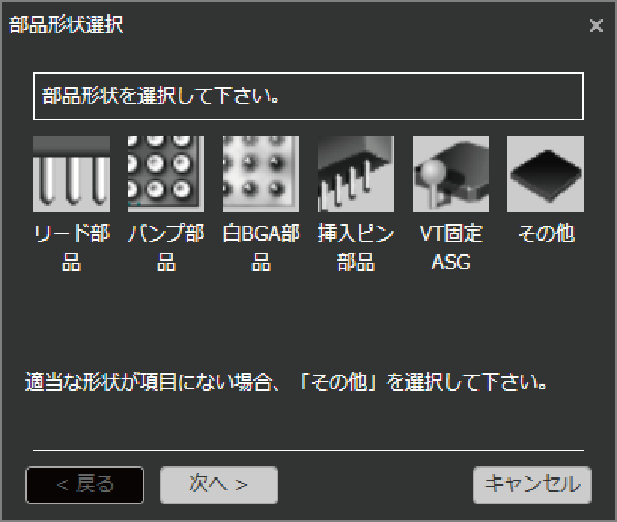Cancel the dialog via キャンセル button
Image resolution: width=617 pixels, height=522 pixels.
[x=532, y=485]
